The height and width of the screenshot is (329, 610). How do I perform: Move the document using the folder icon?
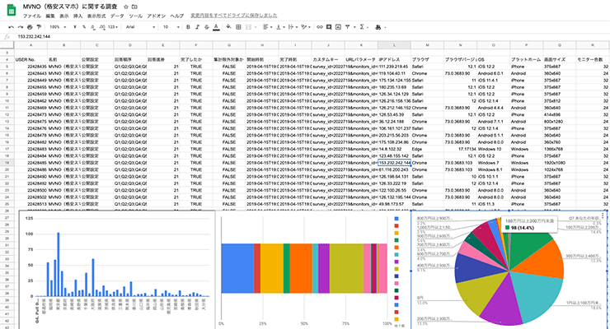(x=134, y=6)
